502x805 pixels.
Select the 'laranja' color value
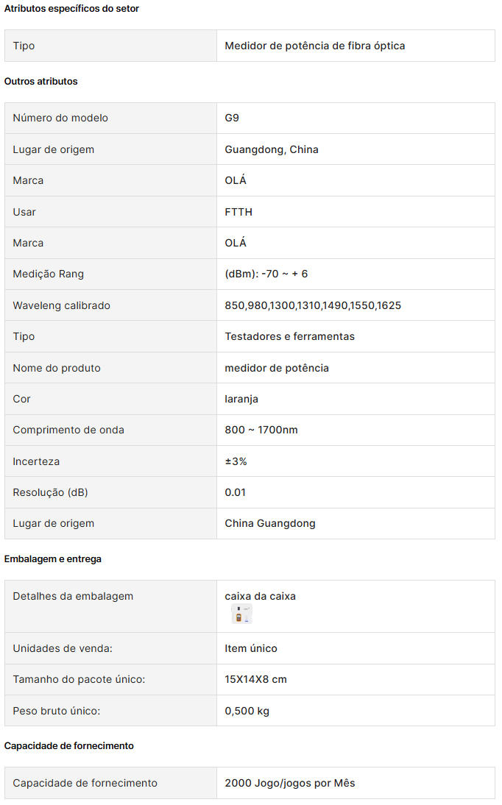point(241,400)
